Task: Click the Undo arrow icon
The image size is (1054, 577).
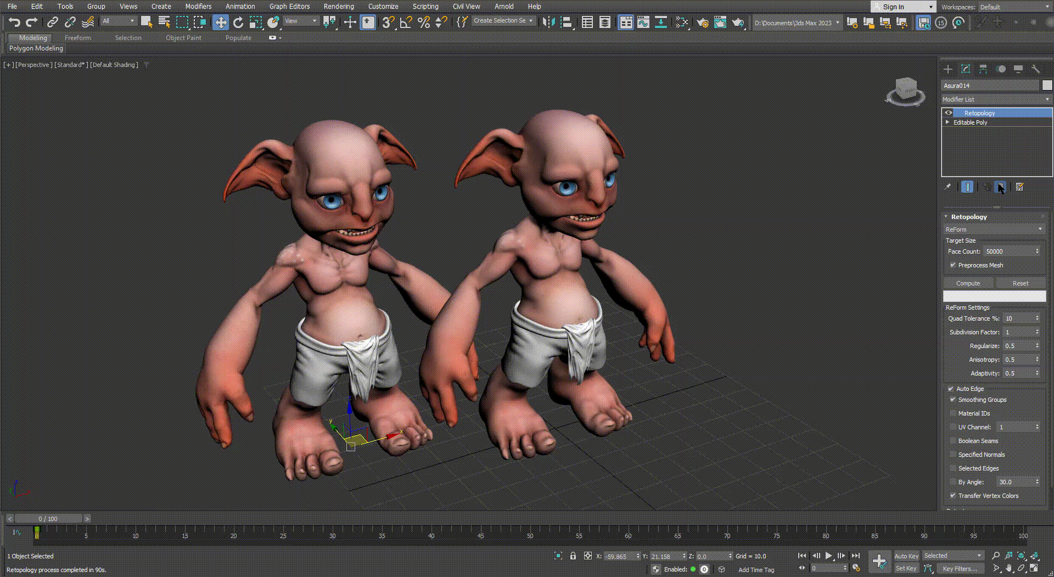Action: coord(14,23)
